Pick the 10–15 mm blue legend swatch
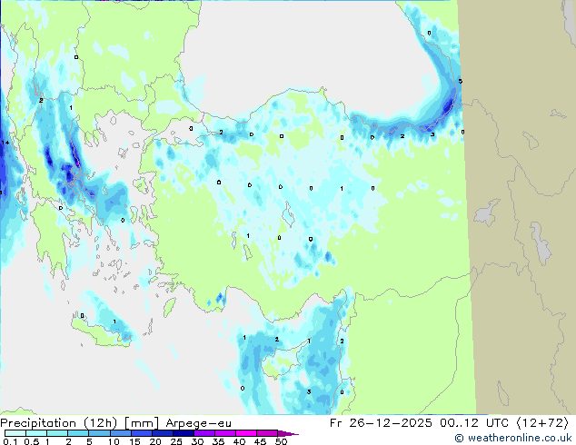576x445 pixels. pyautogui.click(x=120, y=433)
